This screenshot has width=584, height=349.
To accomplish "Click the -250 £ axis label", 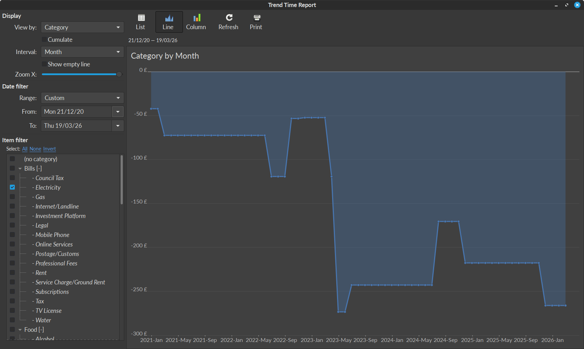I will [139, 289].
